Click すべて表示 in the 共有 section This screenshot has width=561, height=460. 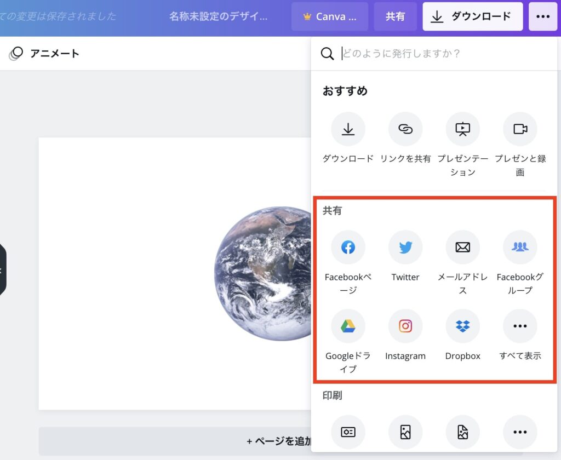coord(520,326)
